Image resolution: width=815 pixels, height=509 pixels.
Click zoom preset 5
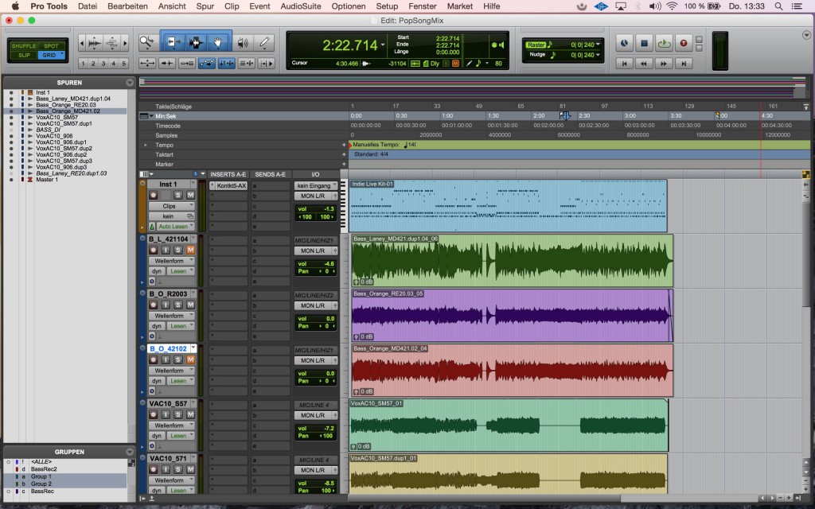coord(123,64)
